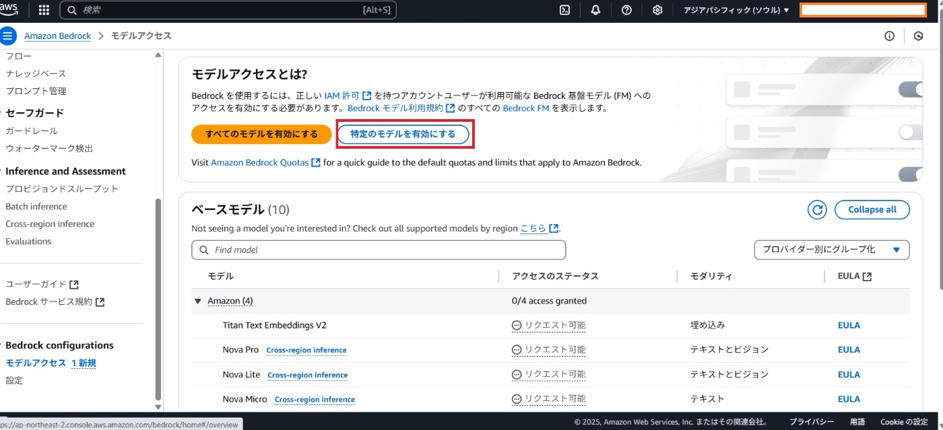
Task: Click the external link icon beside EULA header
Action: point(867,277)
